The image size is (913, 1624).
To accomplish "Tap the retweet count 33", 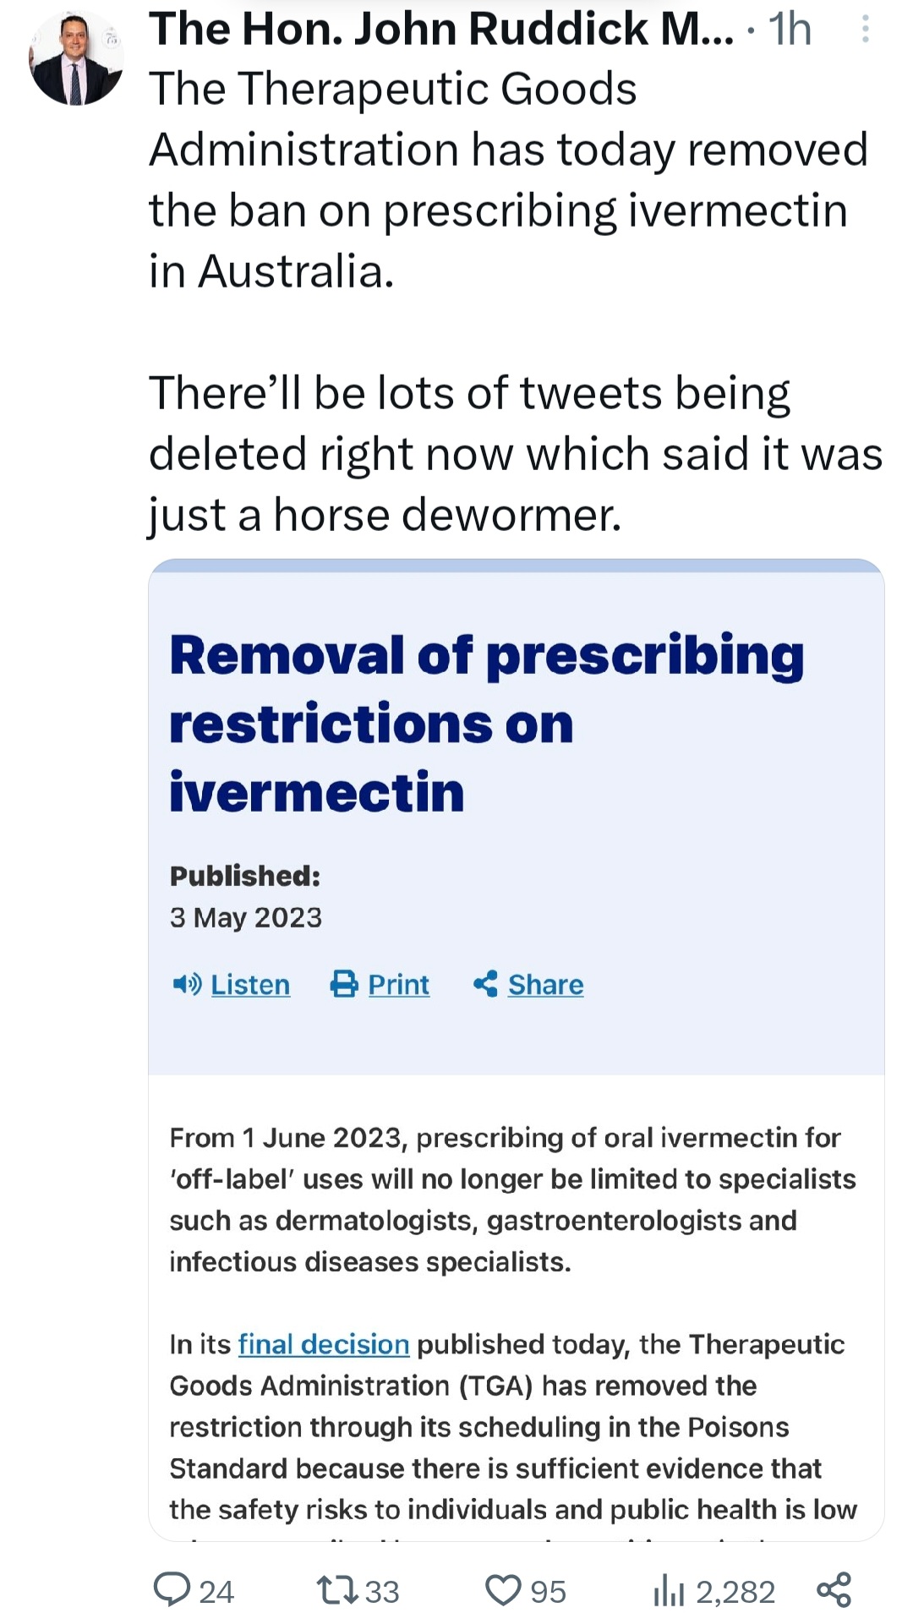I will (x=382, y=1591).
